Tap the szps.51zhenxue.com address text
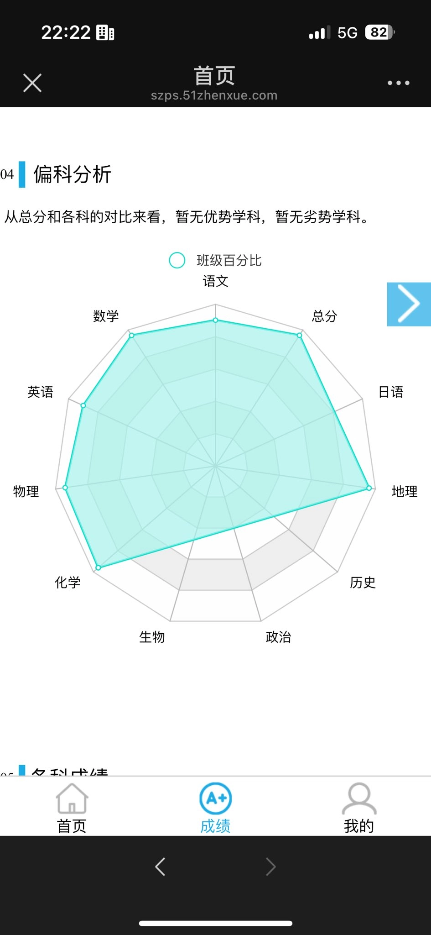 point(214,95)
